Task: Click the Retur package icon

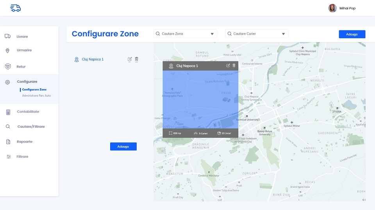Action: 8,66
